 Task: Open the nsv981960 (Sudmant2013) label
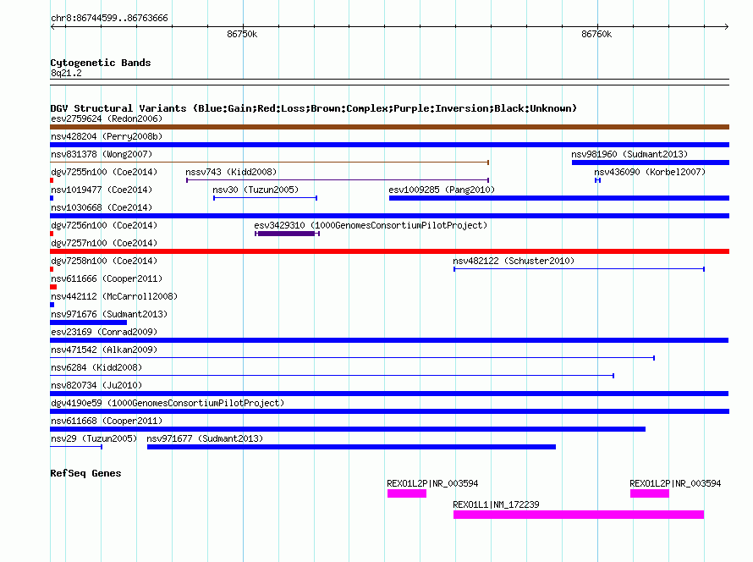[629, 154]
